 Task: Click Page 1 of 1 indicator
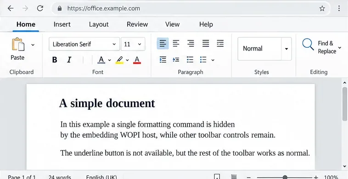click(22, 177)
